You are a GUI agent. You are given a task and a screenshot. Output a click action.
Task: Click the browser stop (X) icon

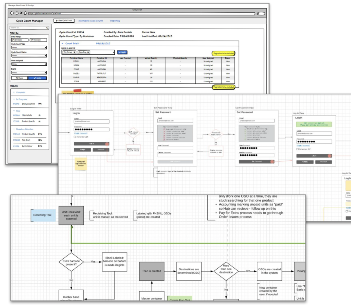(x=21, y=13)
